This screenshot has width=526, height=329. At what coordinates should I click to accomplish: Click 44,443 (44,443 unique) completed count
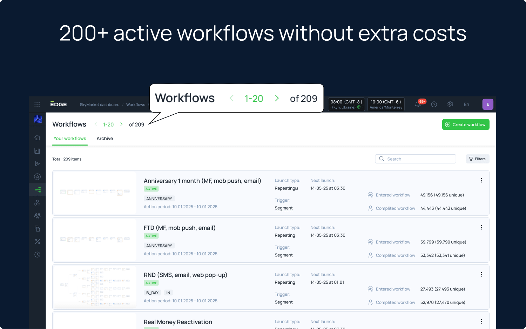[443, 208]
